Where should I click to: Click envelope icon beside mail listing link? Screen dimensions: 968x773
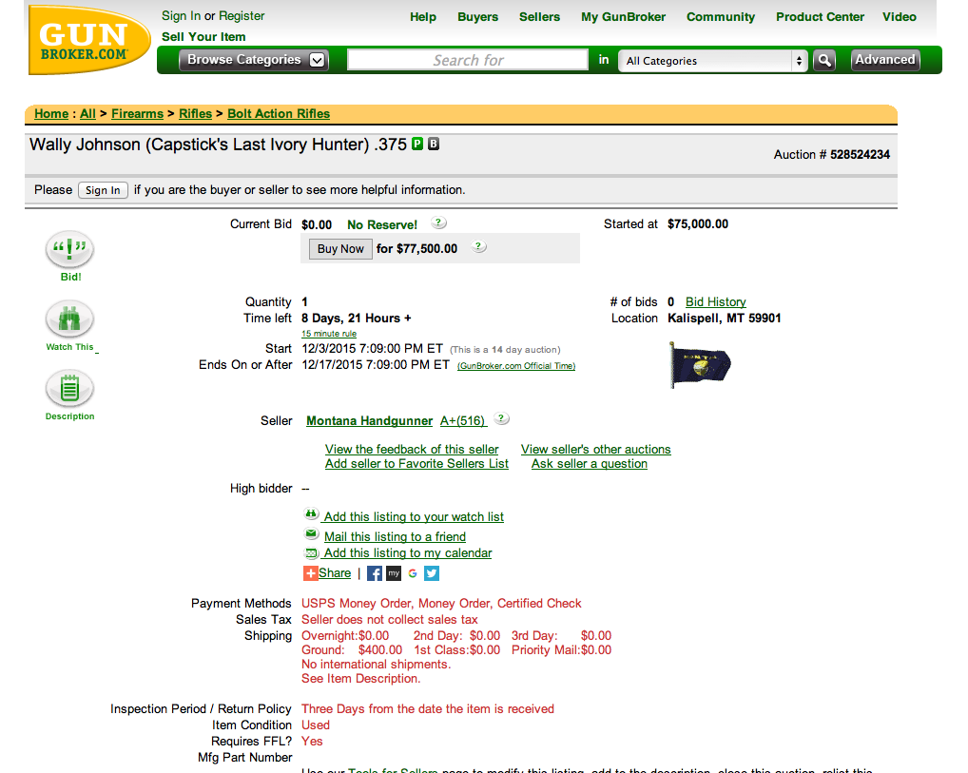click(311, 534)
